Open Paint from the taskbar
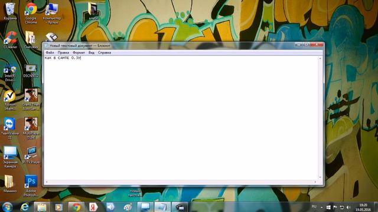 pos(128,207)
